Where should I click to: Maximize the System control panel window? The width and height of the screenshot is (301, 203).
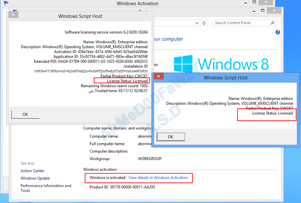coord(262,11)
